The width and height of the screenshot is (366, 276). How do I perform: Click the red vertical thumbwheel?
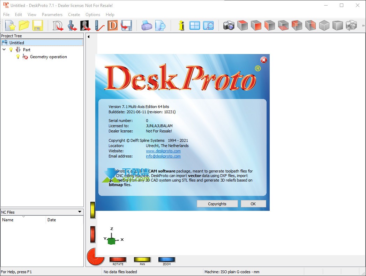click(x=93, y=235)
